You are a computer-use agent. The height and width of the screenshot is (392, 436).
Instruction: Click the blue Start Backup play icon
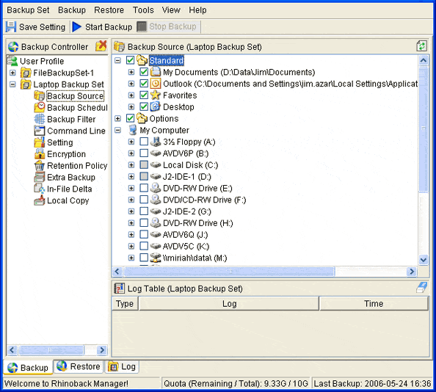pyautogui.click(x=77, y=27)
